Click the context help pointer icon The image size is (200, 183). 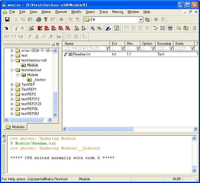click(53, 19)
